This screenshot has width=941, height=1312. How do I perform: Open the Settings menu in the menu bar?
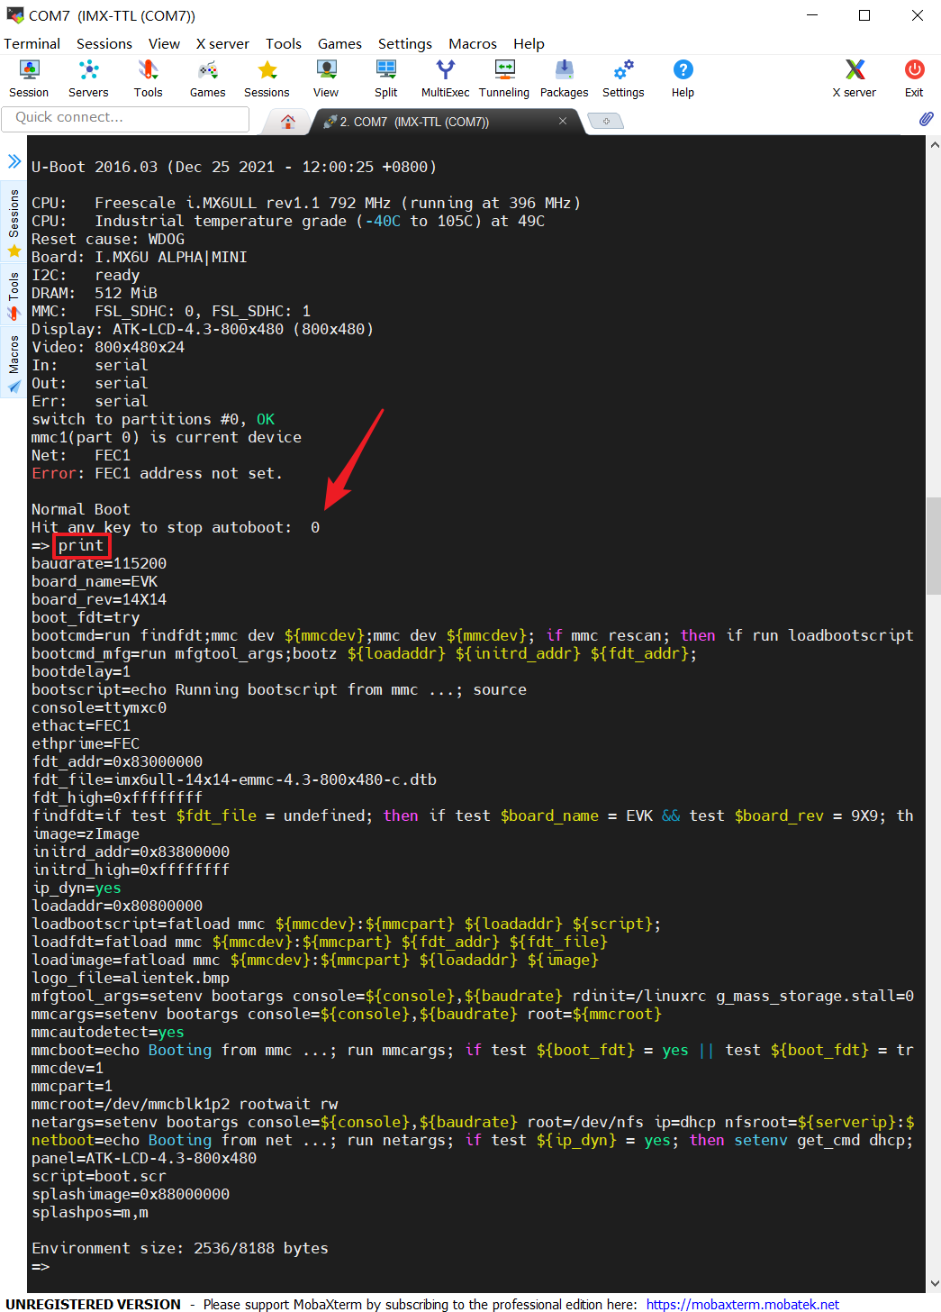(x=404, y=43)
